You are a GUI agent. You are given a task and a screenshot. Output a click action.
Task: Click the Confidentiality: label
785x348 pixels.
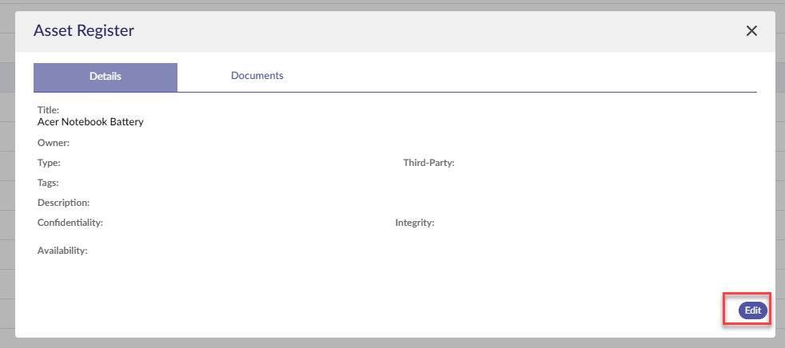point(70,223)
